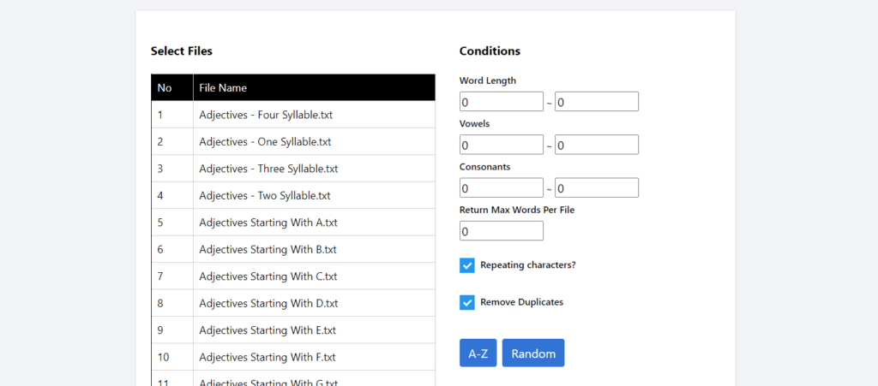The image size is (878, 386).
Task: Click the A-Z sort button
Action: coord(478,353)
